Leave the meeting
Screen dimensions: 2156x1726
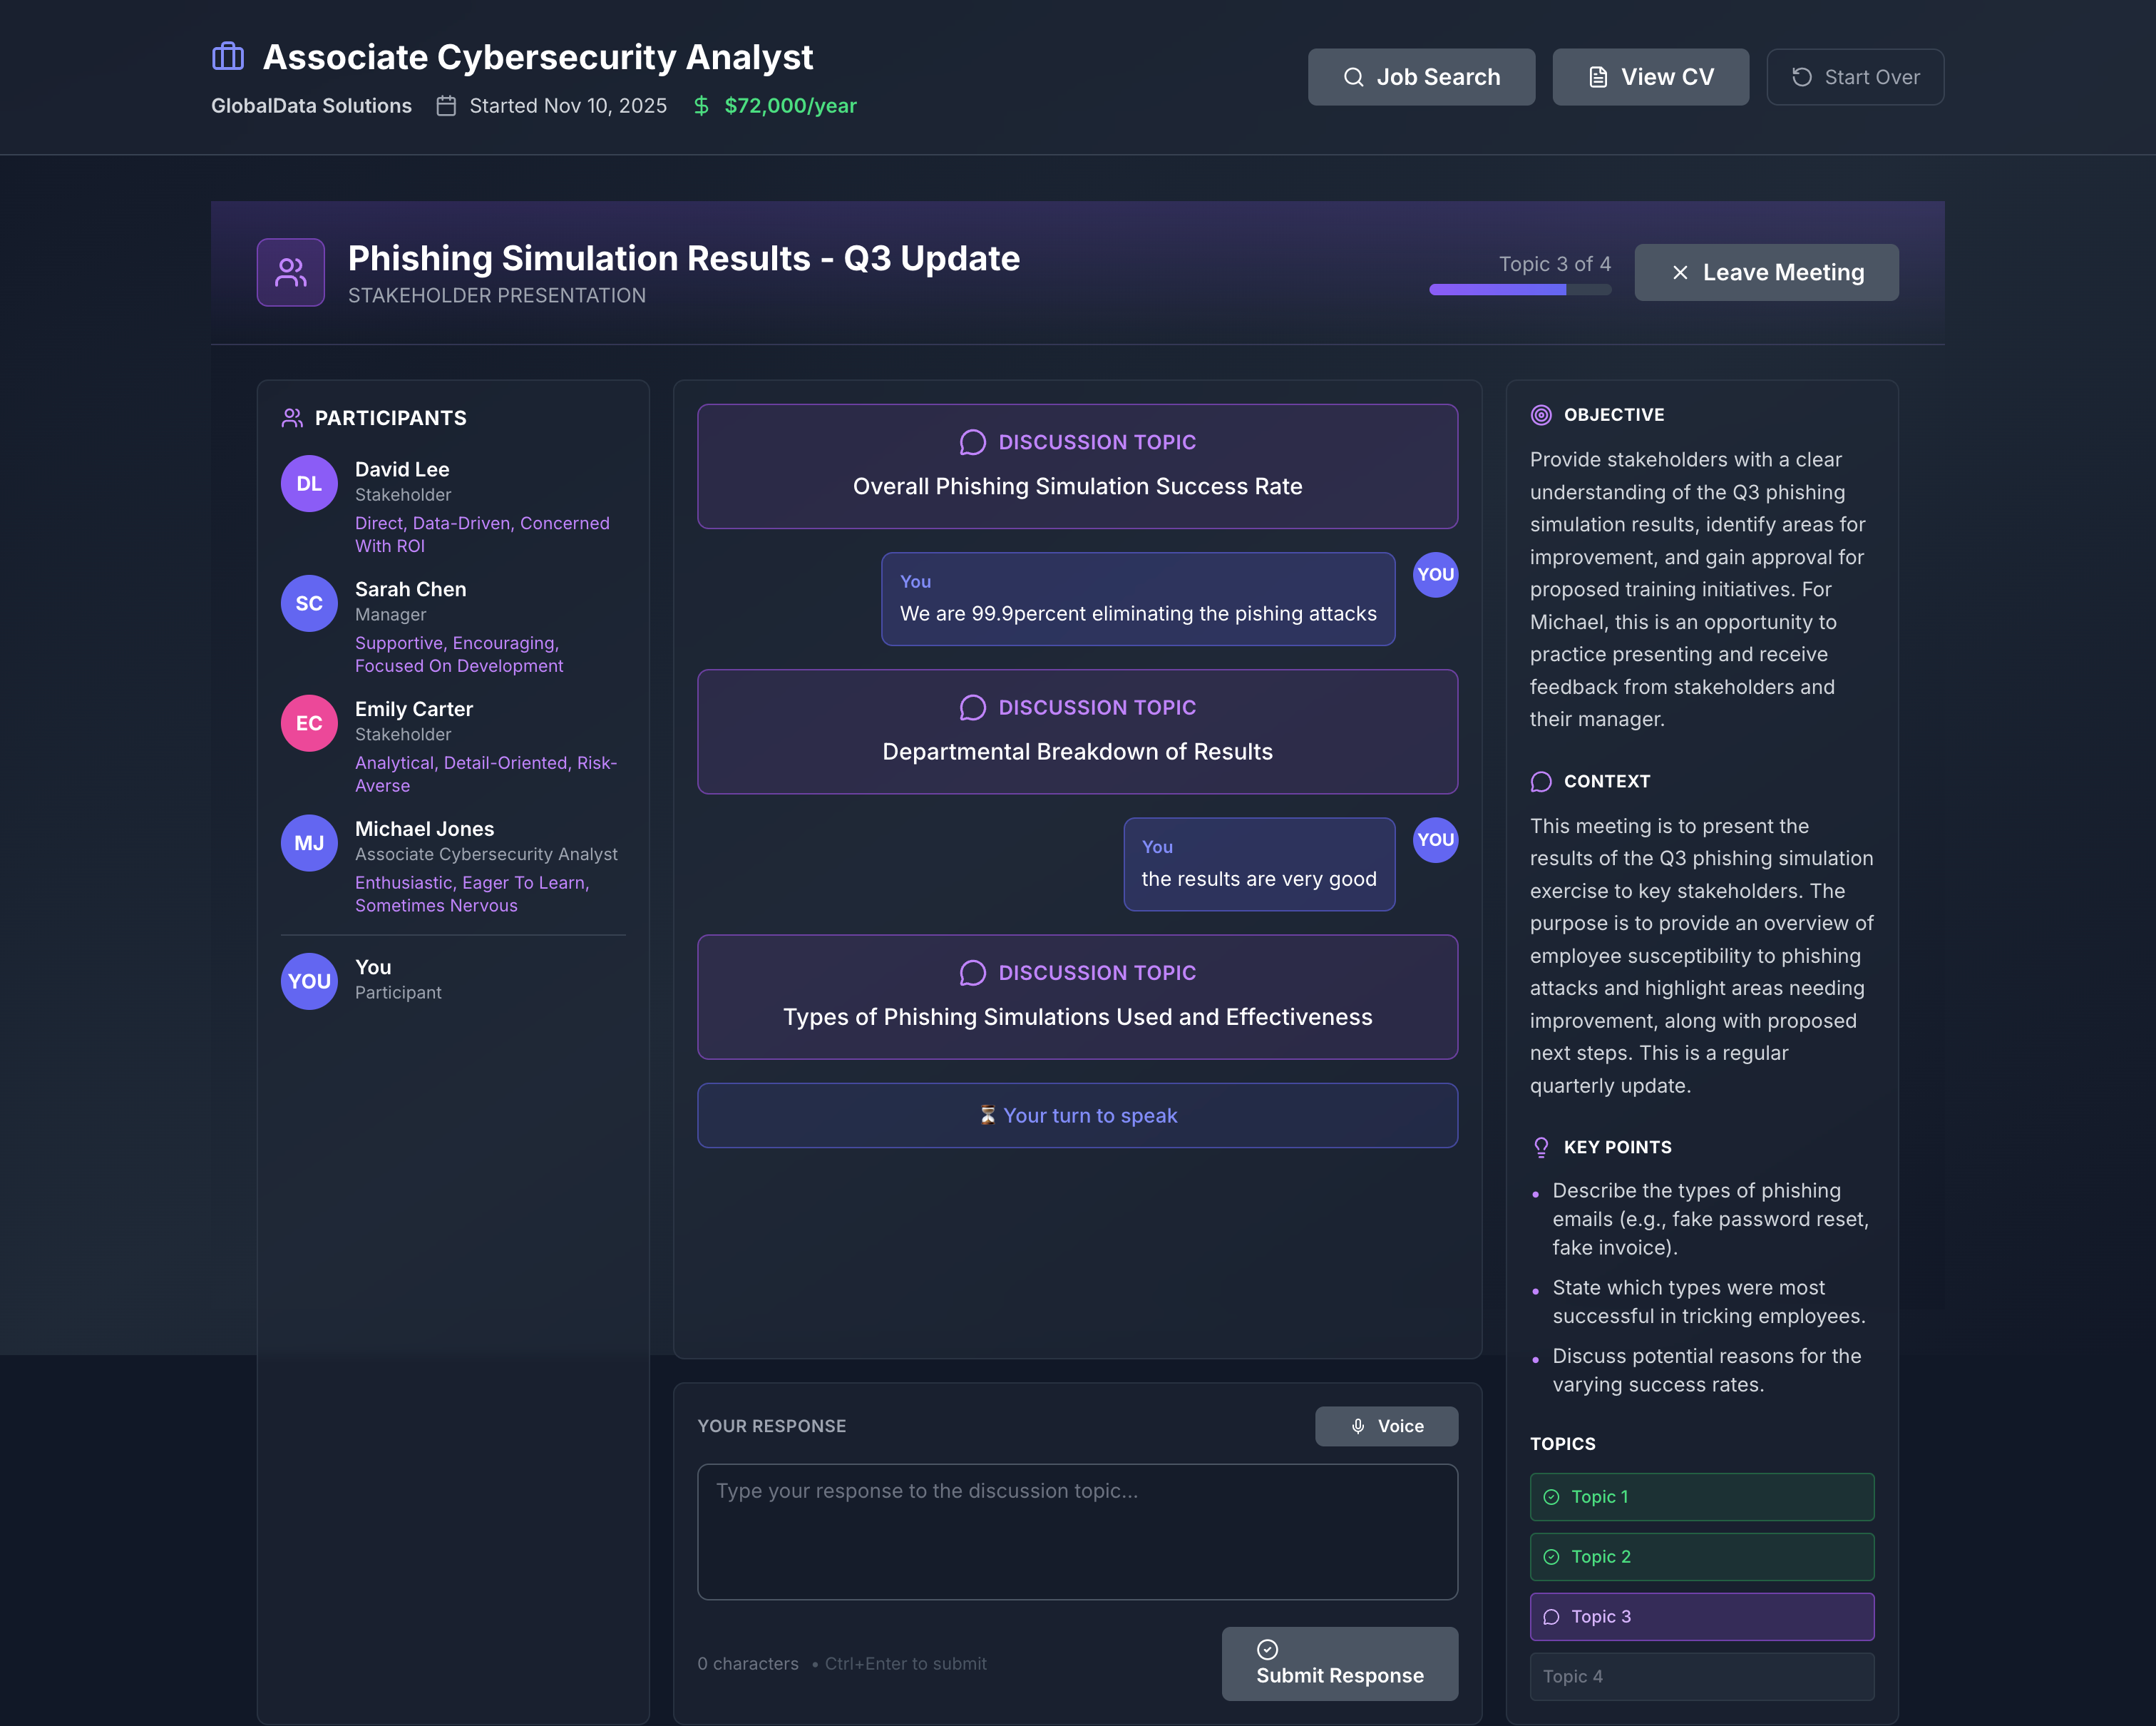pos(1766,272)
